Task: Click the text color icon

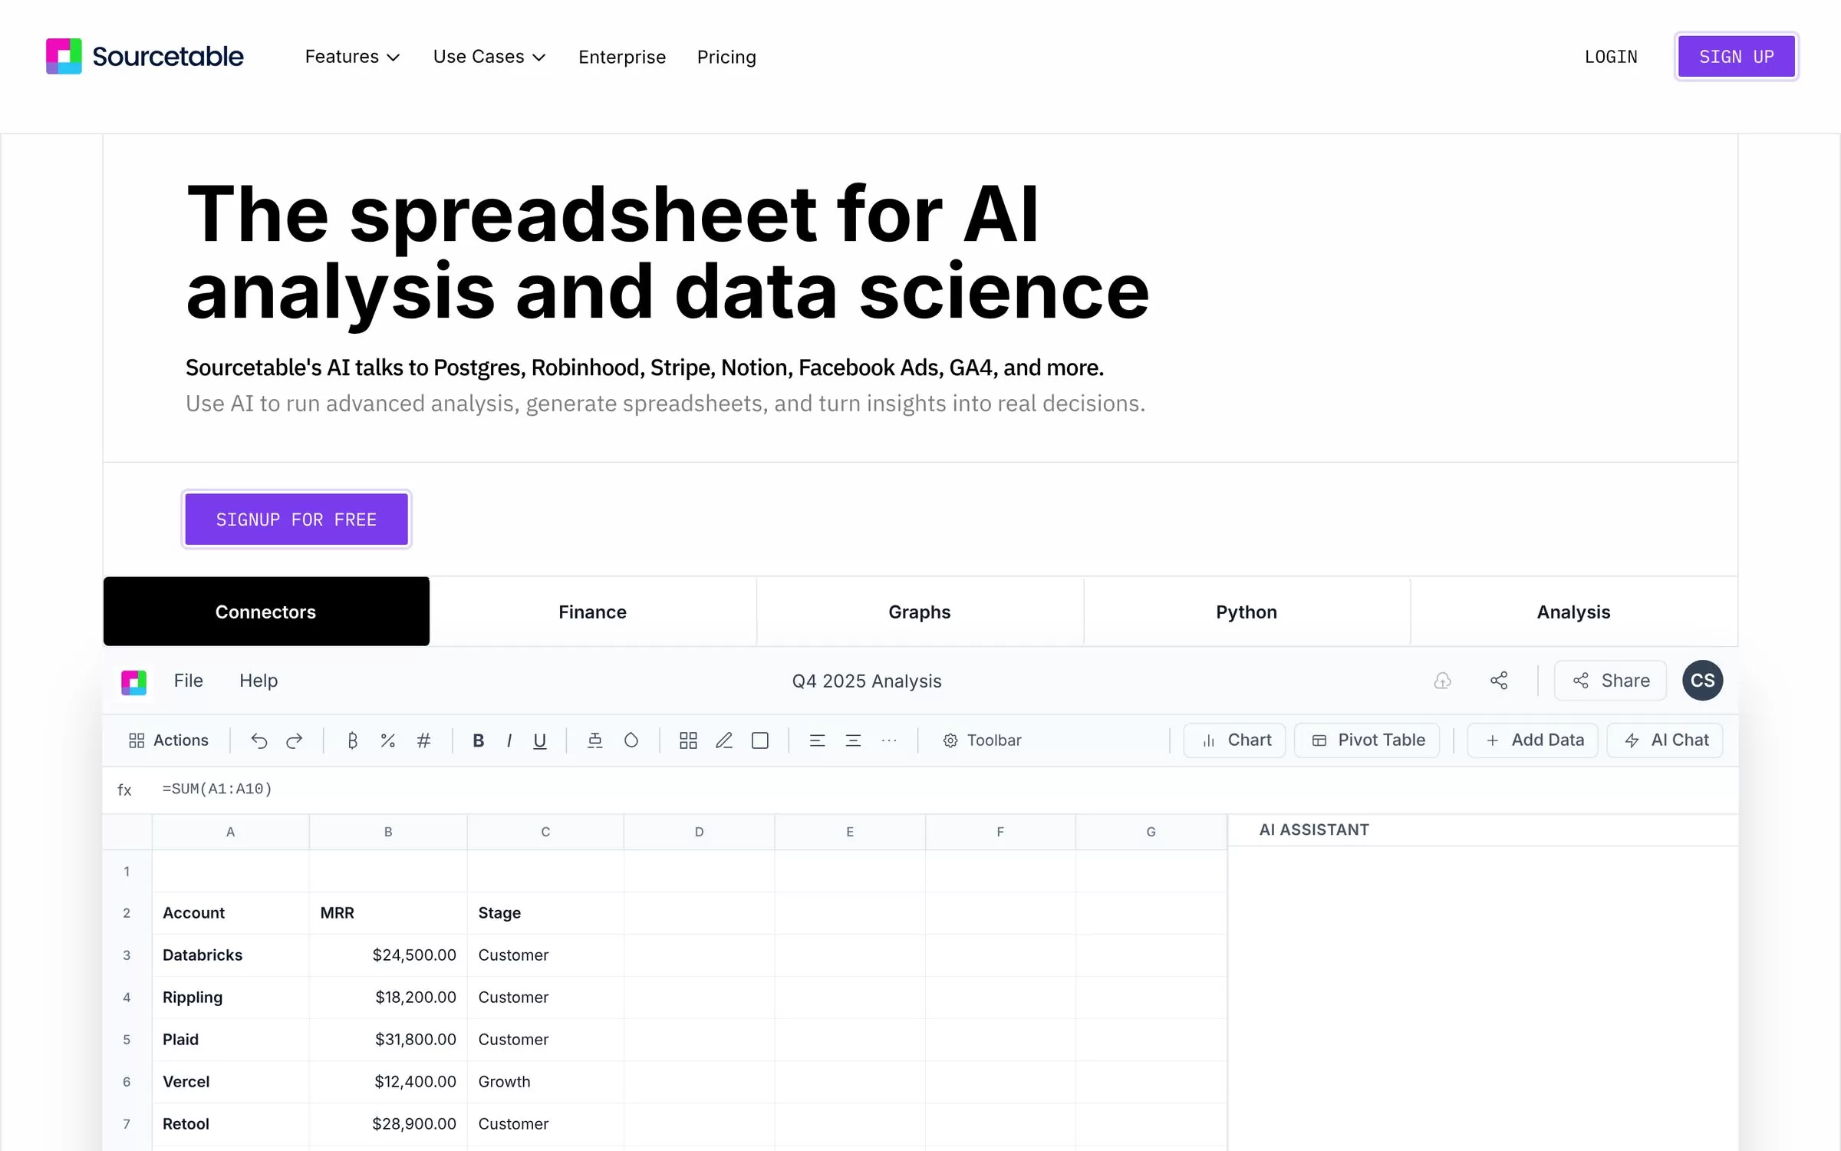Action: point(595,740)
